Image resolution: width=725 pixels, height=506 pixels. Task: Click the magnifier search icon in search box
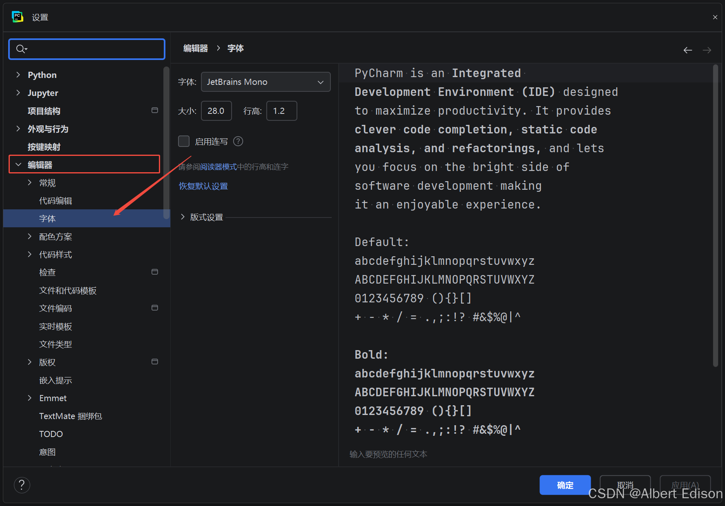21,49
